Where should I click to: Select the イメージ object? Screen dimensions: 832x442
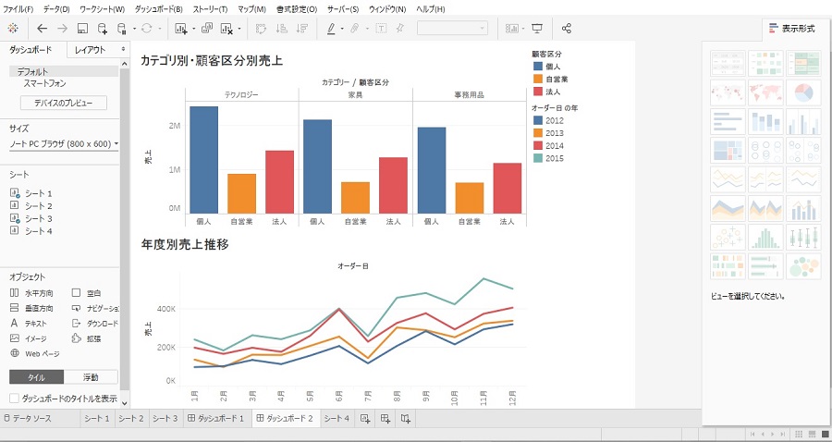click(x=32, y=338)
